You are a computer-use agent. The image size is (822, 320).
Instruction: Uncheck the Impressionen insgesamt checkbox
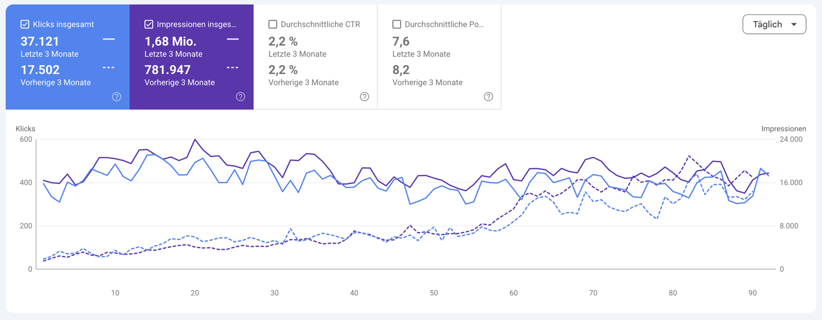(148, 24)
